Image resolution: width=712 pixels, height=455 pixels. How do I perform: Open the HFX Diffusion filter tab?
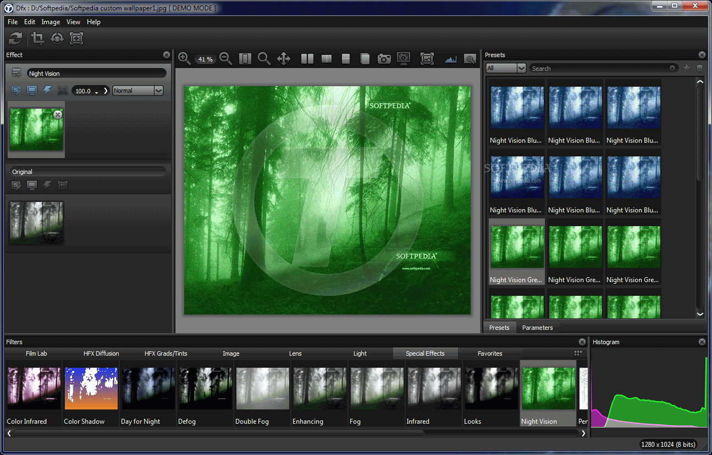click(101, 353)
